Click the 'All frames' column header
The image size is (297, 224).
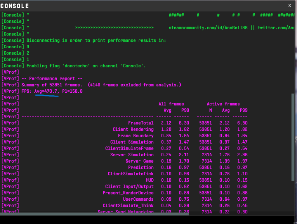coord(171,104)
